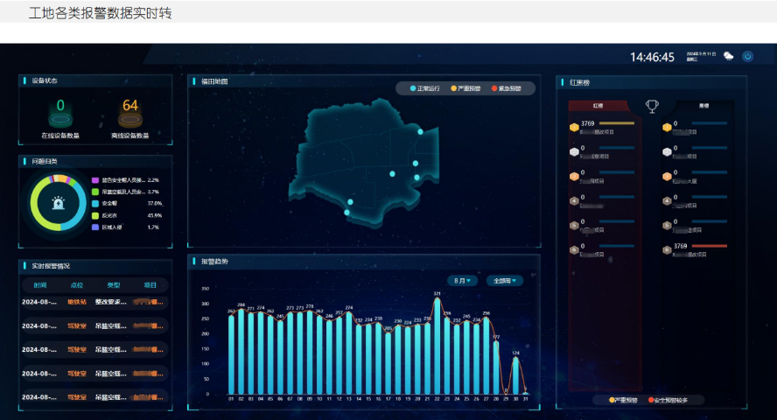Click the bar for day 22 in 报警趋势
777x420 pixels.
[437, 346]
